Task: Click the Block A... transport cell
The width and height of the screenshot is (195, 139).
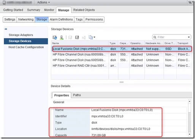Action: [184, 49]
